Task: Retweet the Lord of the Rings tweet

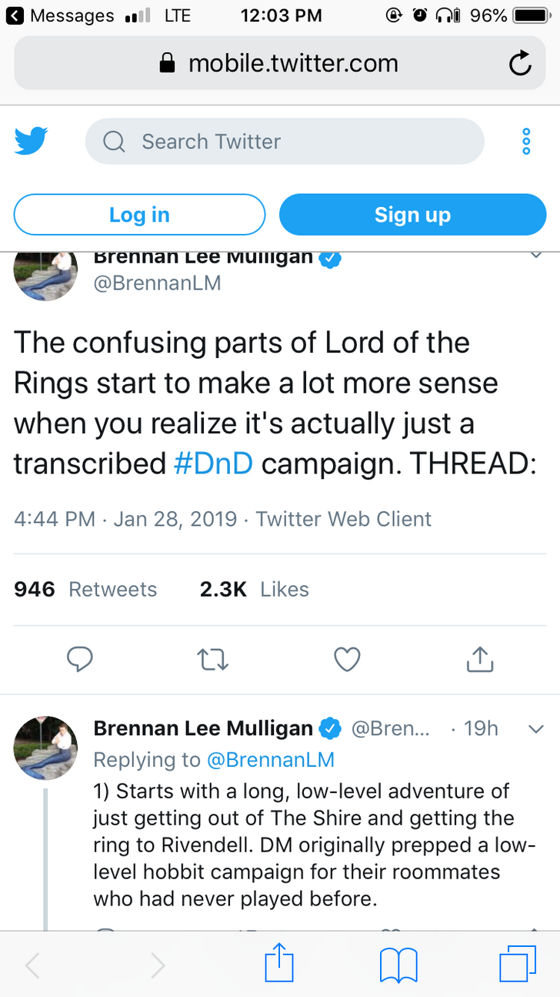Action: tap(213, 660)
